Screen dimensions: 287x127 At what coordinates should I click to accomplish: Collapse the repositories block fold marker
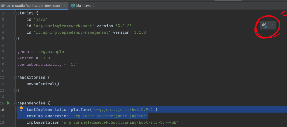[x=15, y=77]
